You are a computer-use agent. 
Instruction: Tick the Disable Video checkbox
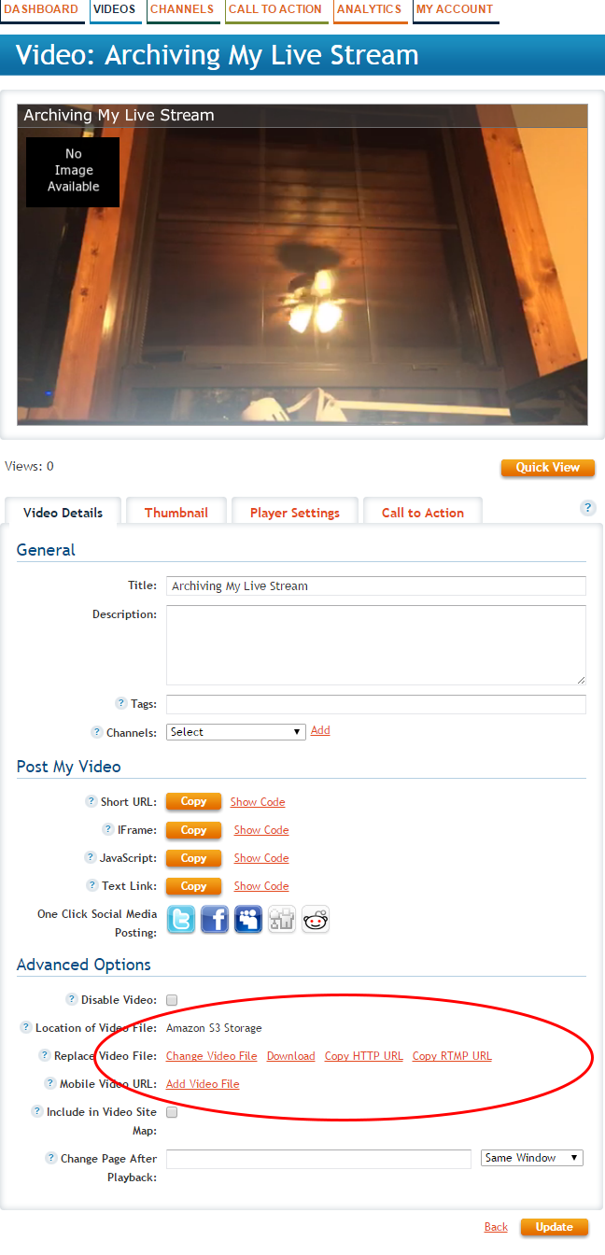172,1000
